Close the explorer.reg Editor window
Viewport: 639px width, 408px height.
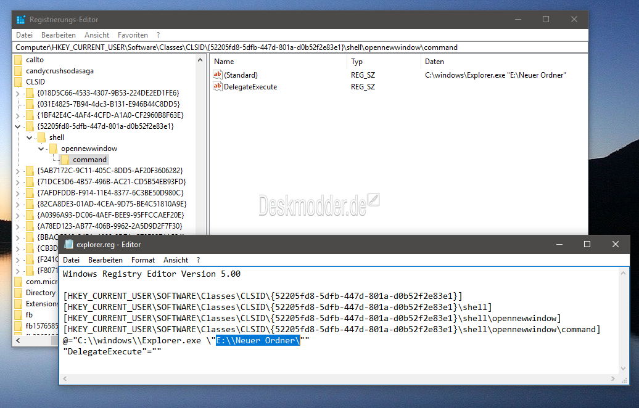pyautogui.click(x=616, y=244)
